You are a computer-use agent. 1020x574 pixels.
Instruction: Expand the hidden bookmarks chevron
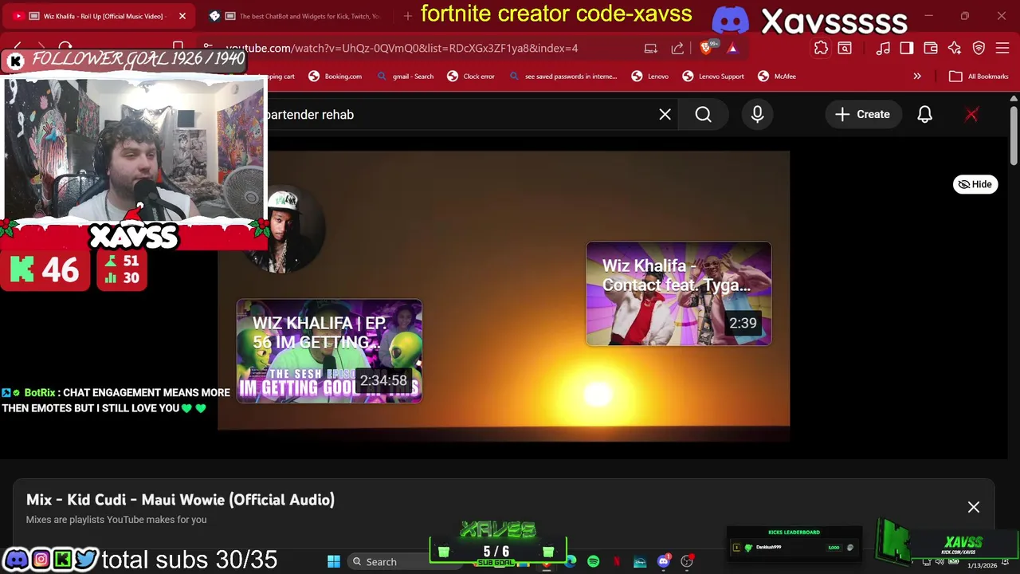pos(917,77)
